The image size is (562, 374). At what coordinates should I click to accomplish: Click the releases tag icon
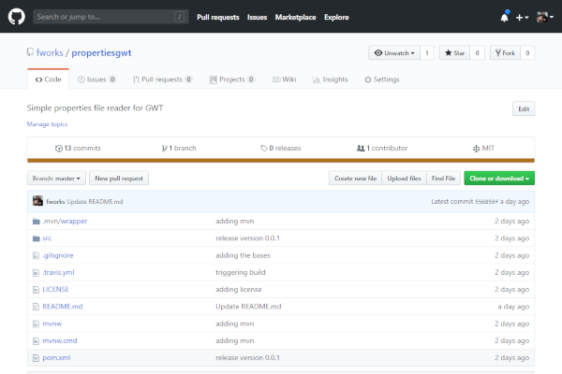tap(264, 148)
